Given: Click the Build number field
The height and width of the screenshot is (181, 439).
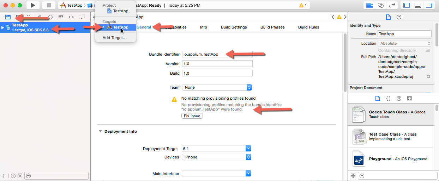Looking at the screenshot, I should [217, 73].
